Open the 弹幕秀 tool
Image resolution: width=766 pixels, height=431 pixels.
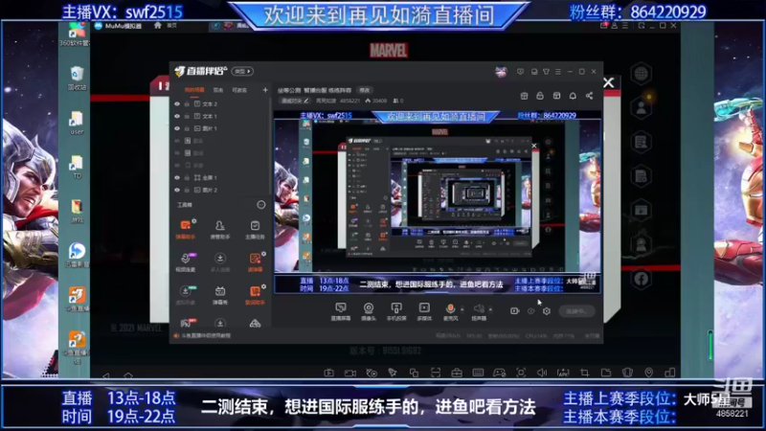pyautogui.click(x=220, y=295)
